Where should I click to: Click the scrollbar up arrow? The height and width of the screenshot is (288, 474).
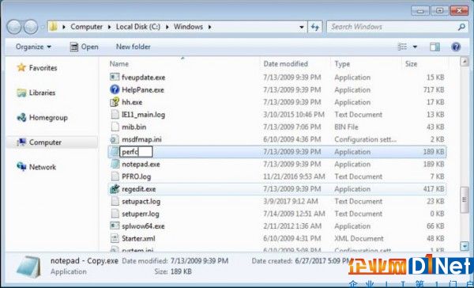click(x=464, y=62)
